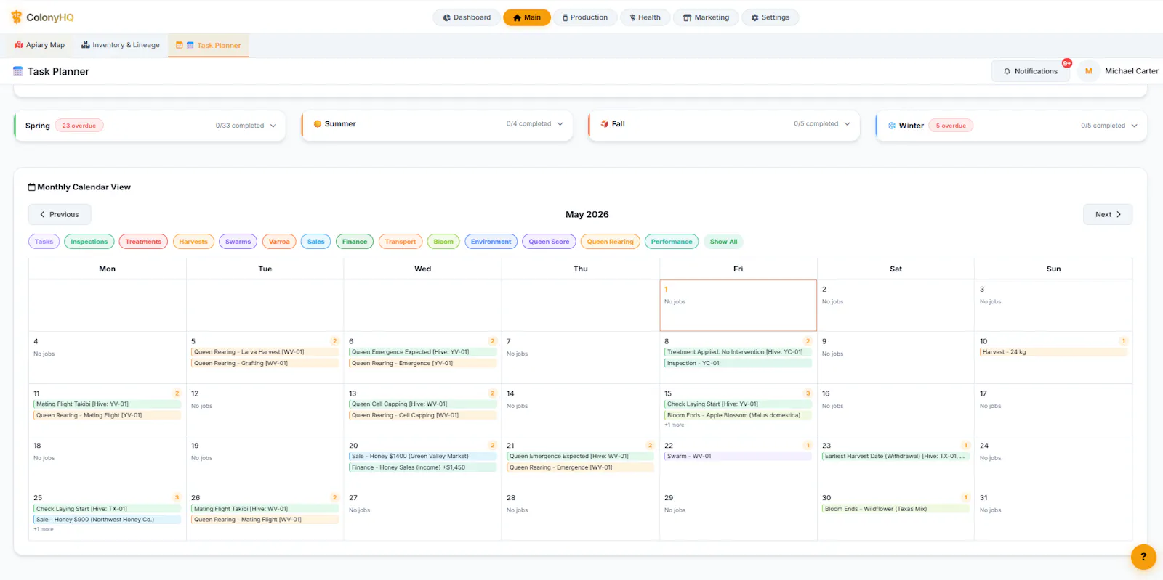Viewport: 1163px width, 580px height.
Task: Toggle the Swarms filter chip
Action: pos(238,242)
